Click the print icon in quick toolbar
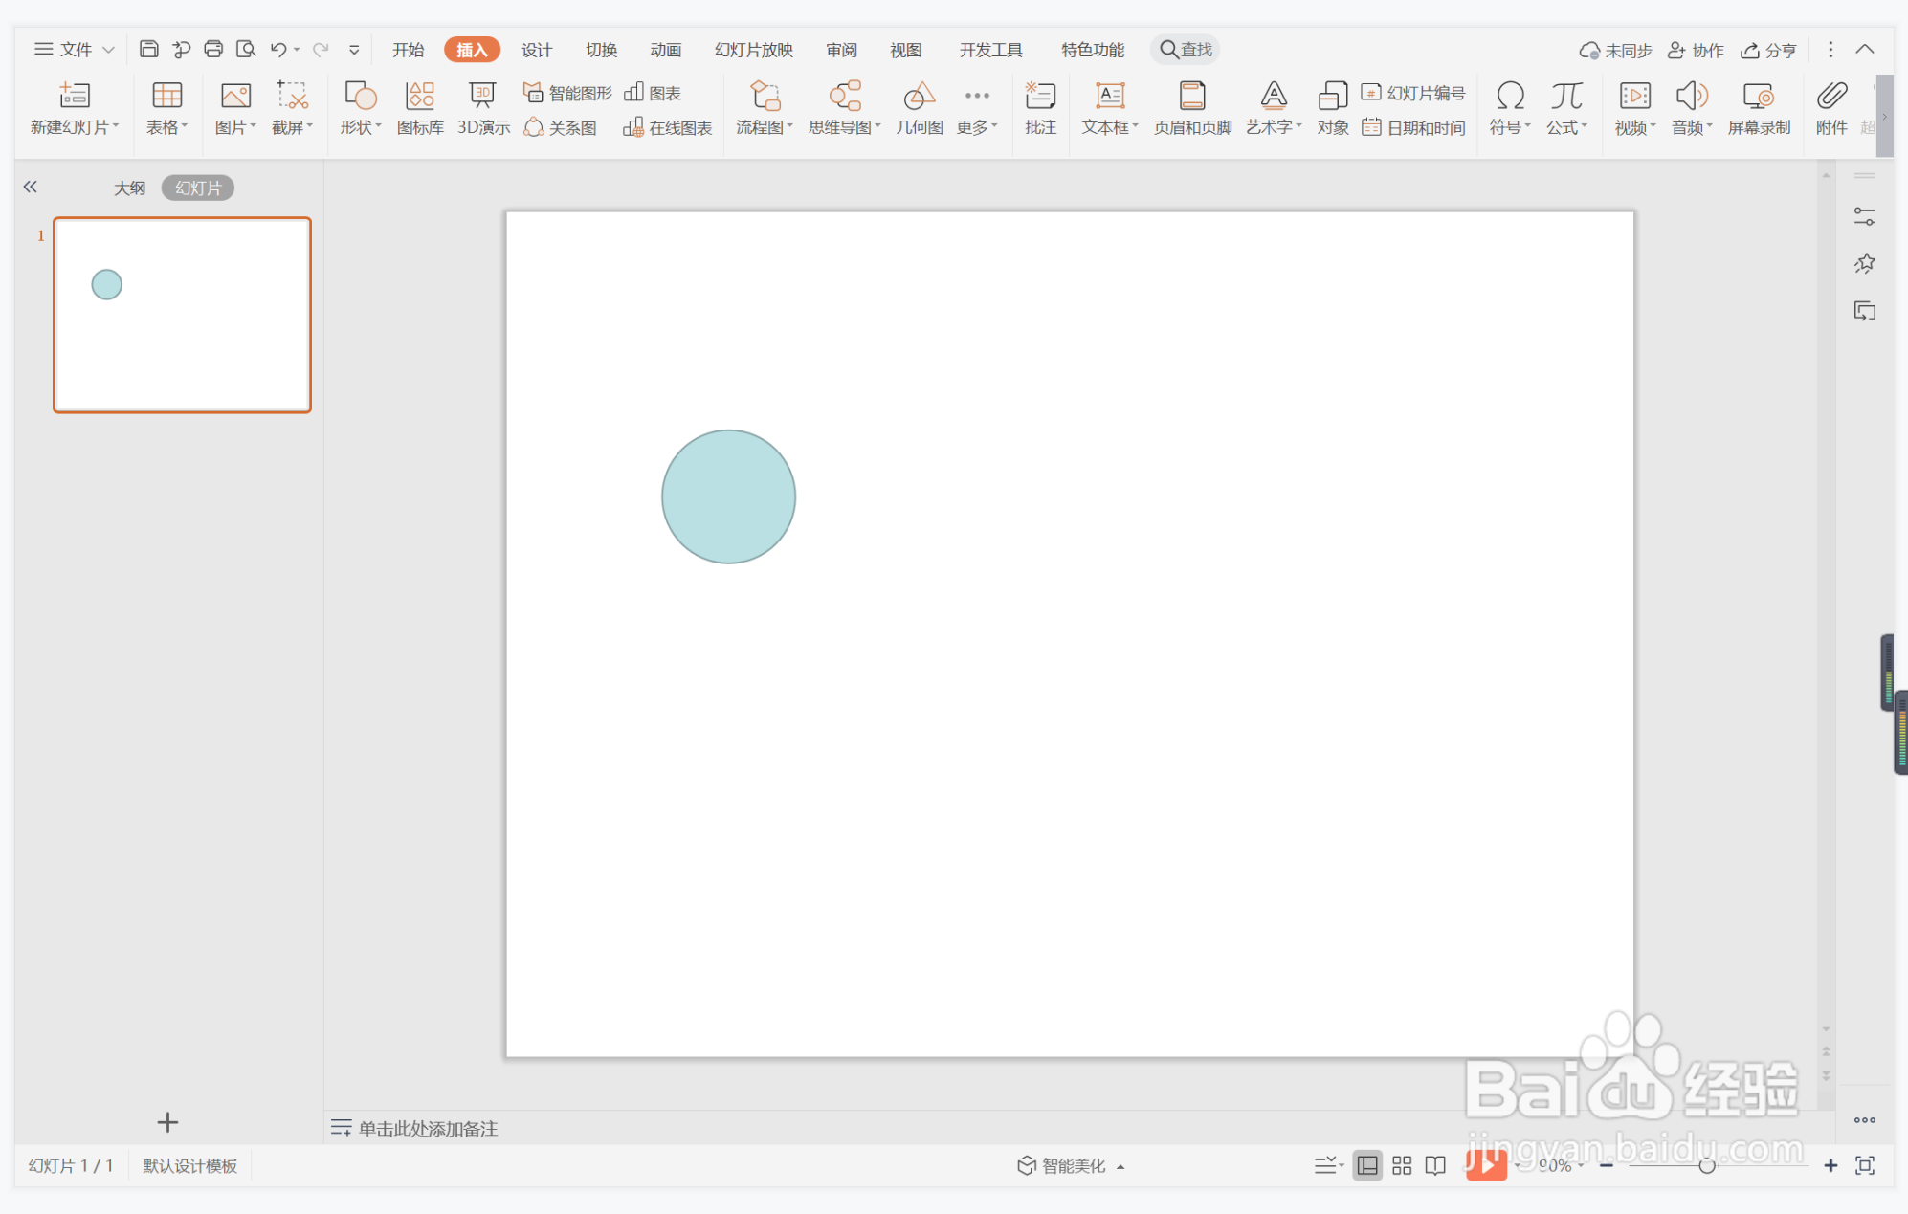The width and height of the screenshot is (1908, 1214). 213,49
